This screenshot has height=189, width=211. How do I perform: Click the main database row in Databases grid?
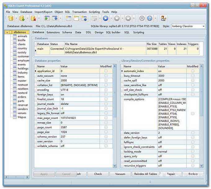(x=117, y=51)
